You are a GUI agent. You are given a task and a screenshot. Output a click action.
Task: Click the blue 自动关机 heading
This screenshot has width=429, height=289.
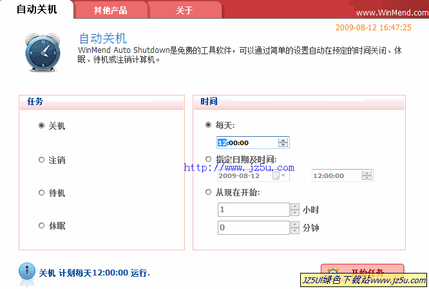click(x=103, y=38)
